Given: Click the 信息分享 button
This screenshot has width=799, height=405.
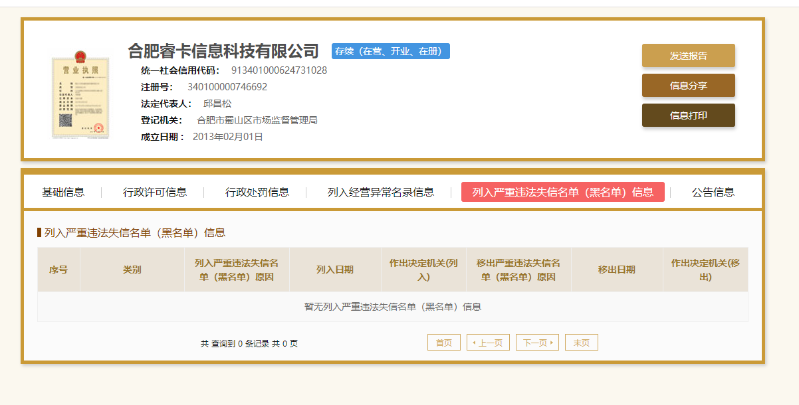Looking at the screenshot, I should pos(688,86).
